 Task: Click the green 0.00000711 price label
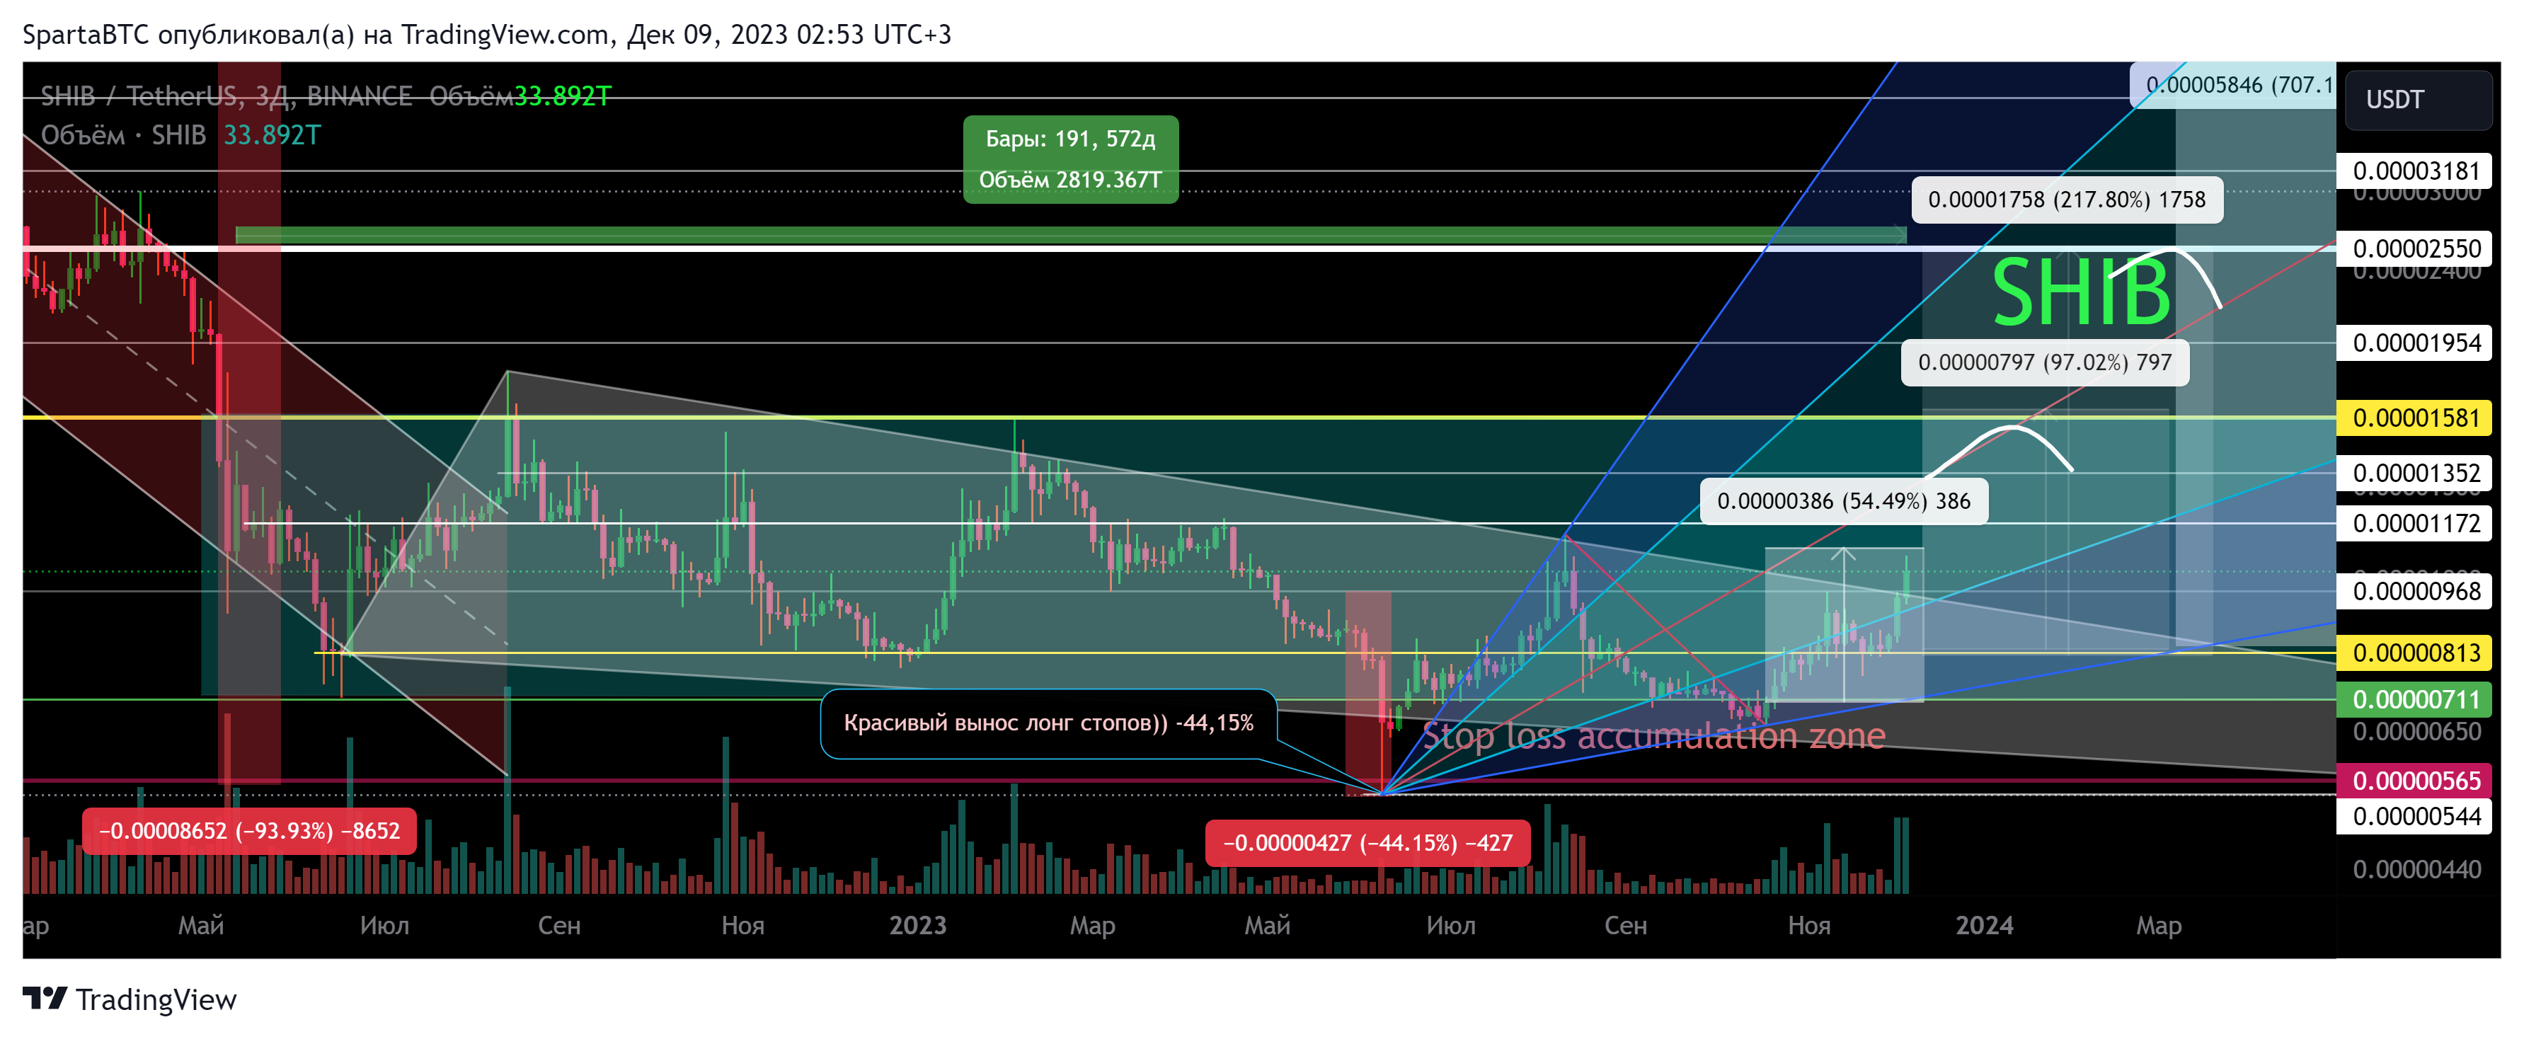point(2415,700)
